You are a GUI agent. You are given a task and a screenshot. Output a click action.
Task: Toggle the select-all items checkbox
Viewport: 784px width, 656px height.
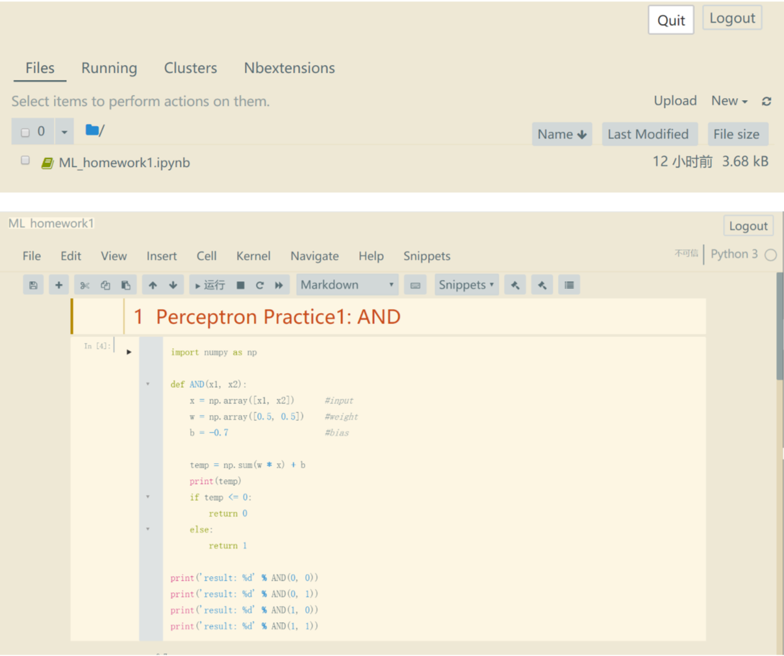pos(25,132)
